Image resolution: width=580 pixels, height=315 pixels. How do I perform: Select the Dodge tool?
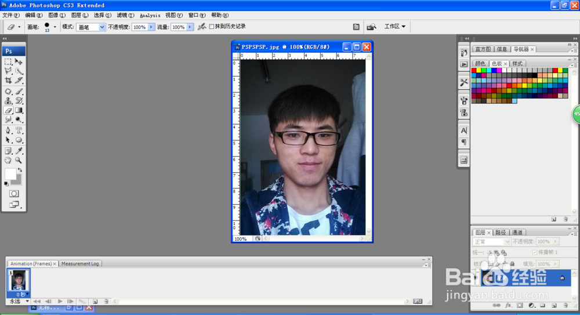tap(19, 119)
